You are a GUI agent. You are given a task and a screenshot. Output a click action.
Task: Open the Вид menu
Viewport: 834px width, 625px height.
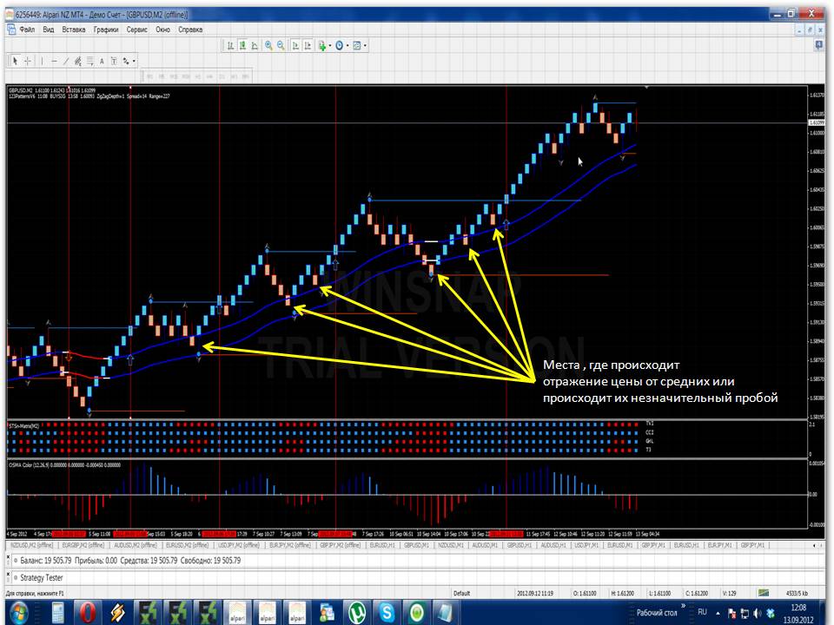tap(49, 30)
